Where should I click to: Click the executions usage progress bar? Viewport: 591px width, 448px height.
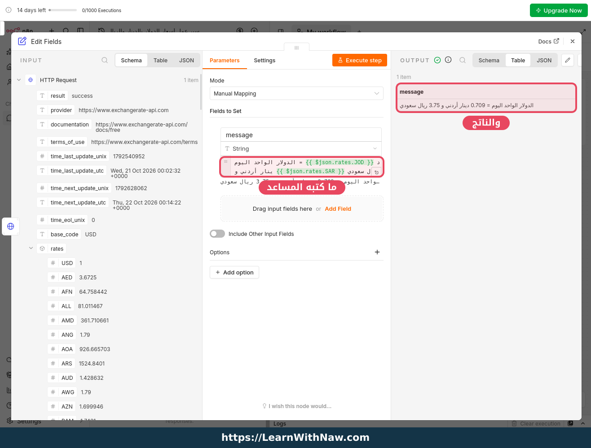pos(62,10)
